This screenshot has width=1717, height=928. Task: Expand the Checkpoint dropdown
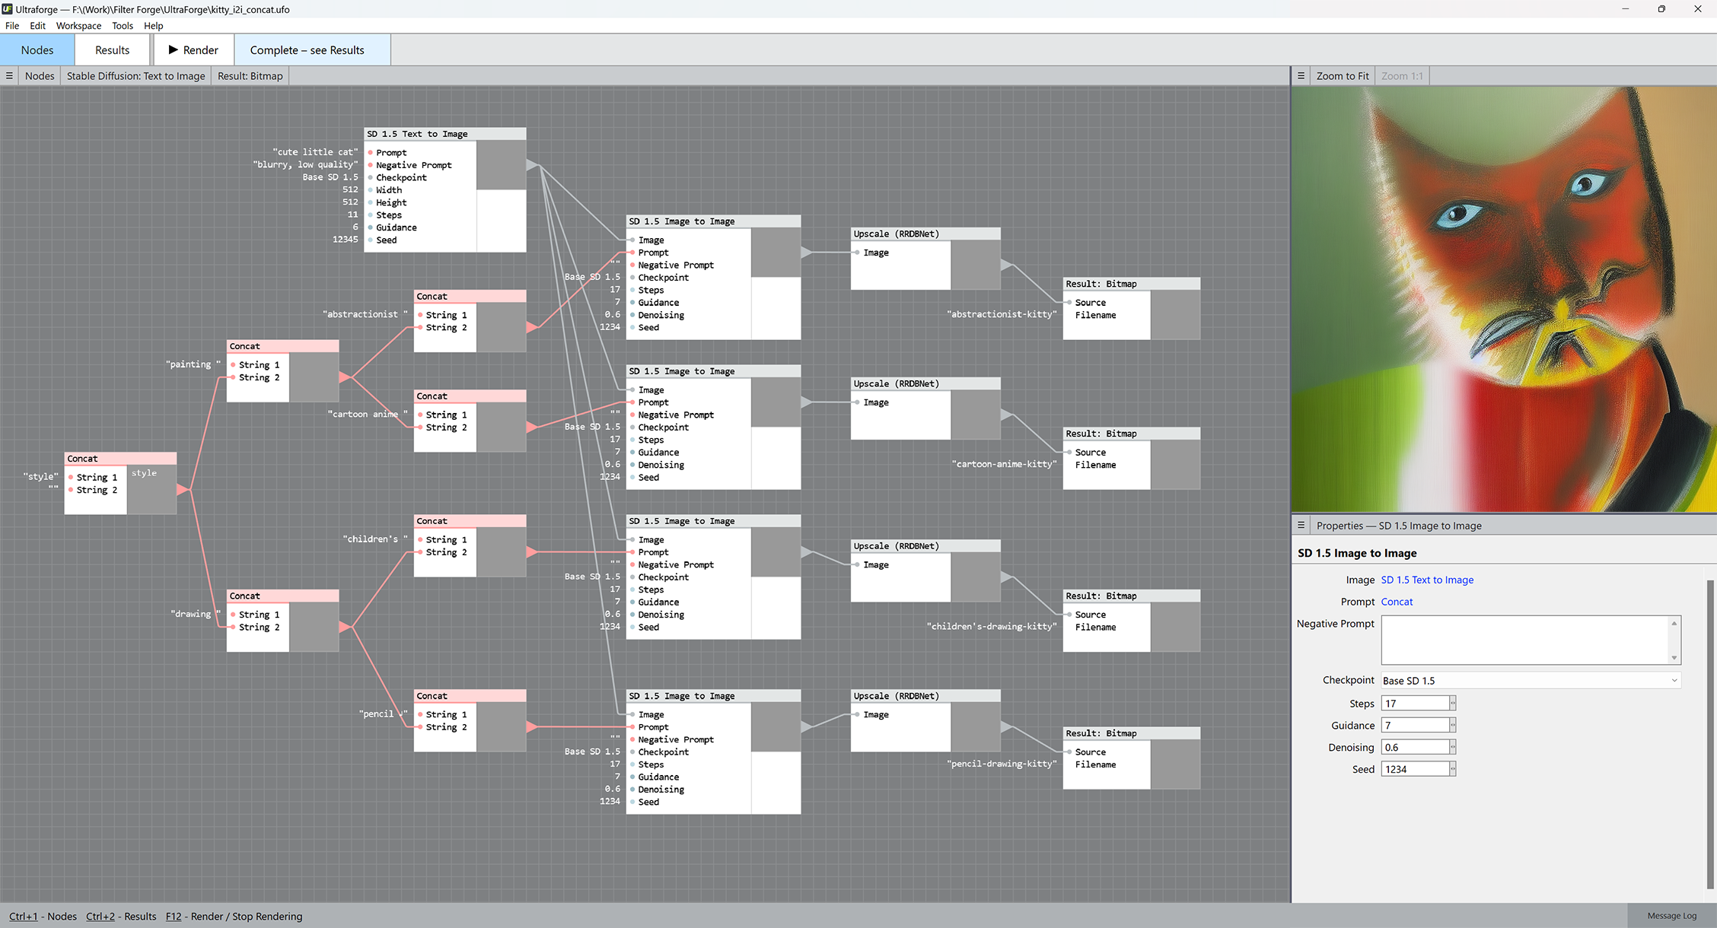click(x=1674, y=681)
